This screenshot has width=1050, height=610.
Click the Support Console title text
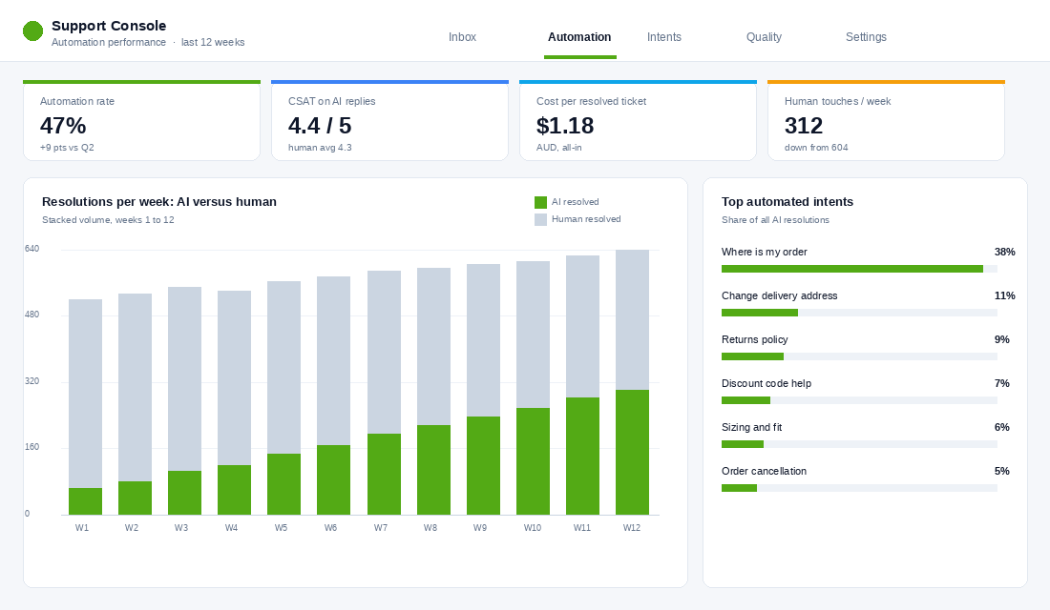pyautogui.click(x=109, y=26)
